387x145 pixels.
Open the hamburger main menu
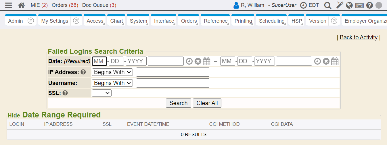9,5
